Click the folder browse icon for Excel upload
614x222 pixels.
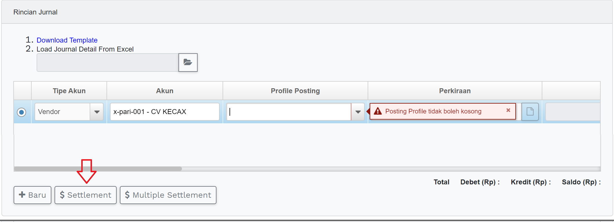pos(188,62)
